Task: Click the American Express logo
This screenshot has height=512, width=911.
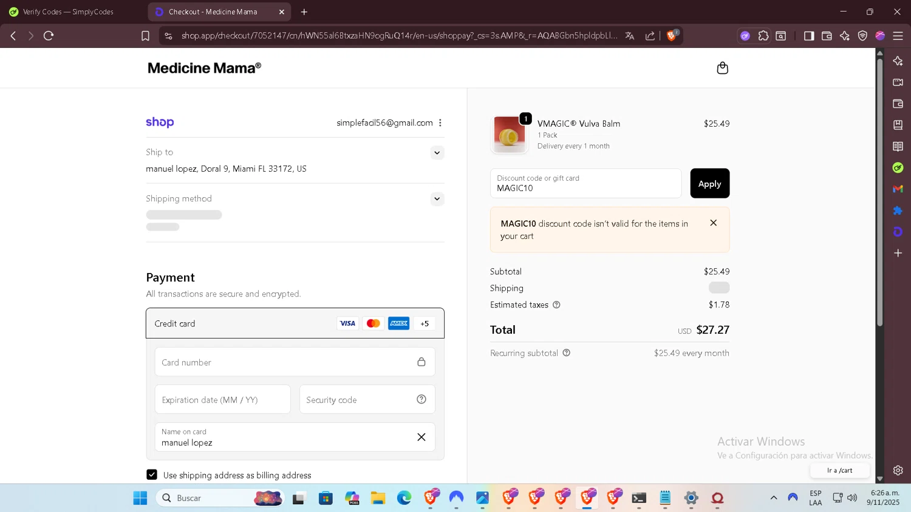Action: [399, 323]
